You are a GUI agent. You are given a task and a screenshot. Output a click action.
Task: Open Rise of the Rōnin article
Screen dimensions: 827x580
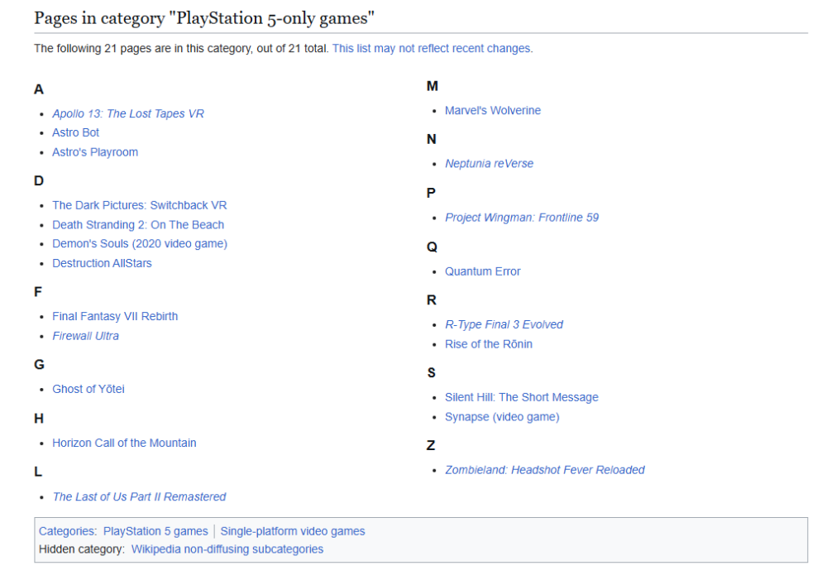click(489, 343)
